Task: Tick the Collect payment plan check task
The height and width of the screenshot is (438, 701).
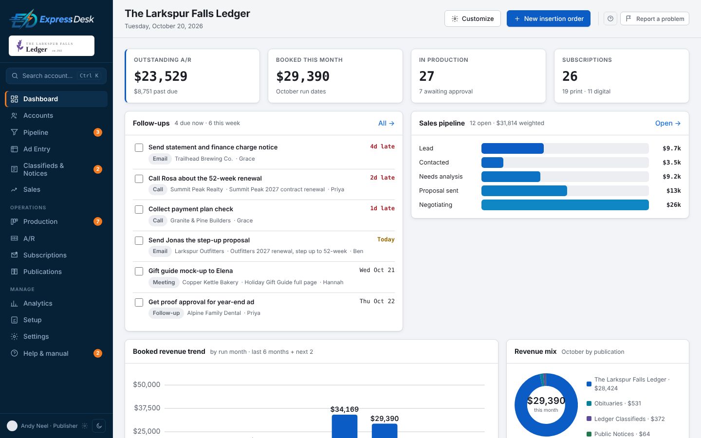Action: (139, 209)
